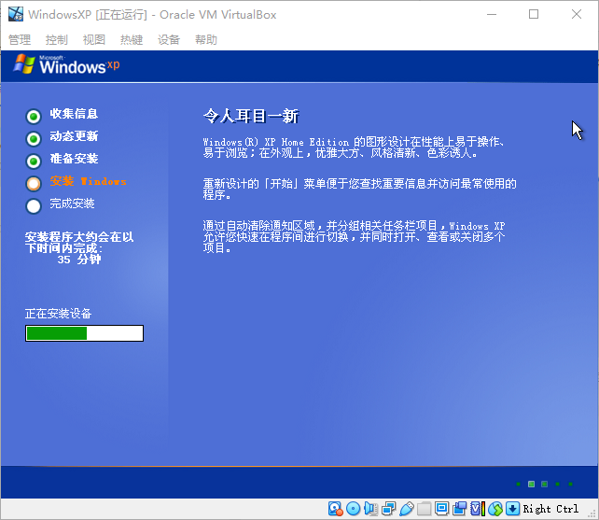
Task: Open the 控制 menu
Action: pos(57,39)
